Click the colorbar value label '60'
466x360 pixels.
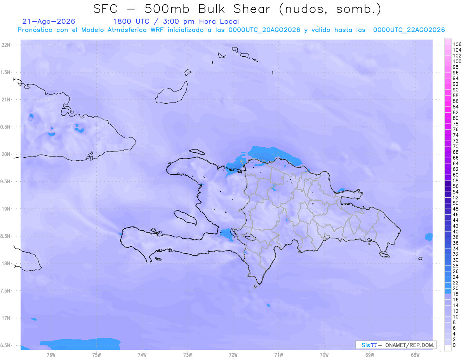coord(456,175)
